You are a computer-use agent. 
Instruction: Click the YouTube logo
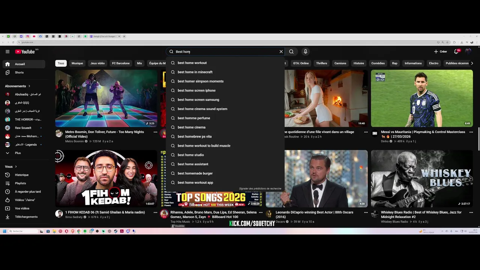coord(25,51)
